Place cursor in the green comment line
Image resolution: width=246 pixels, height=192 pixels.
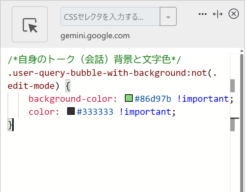coord(95,60)
